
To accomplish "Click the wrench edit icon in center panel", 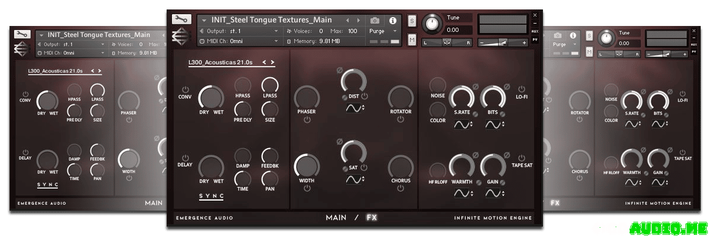I will [x=180, y=19].
